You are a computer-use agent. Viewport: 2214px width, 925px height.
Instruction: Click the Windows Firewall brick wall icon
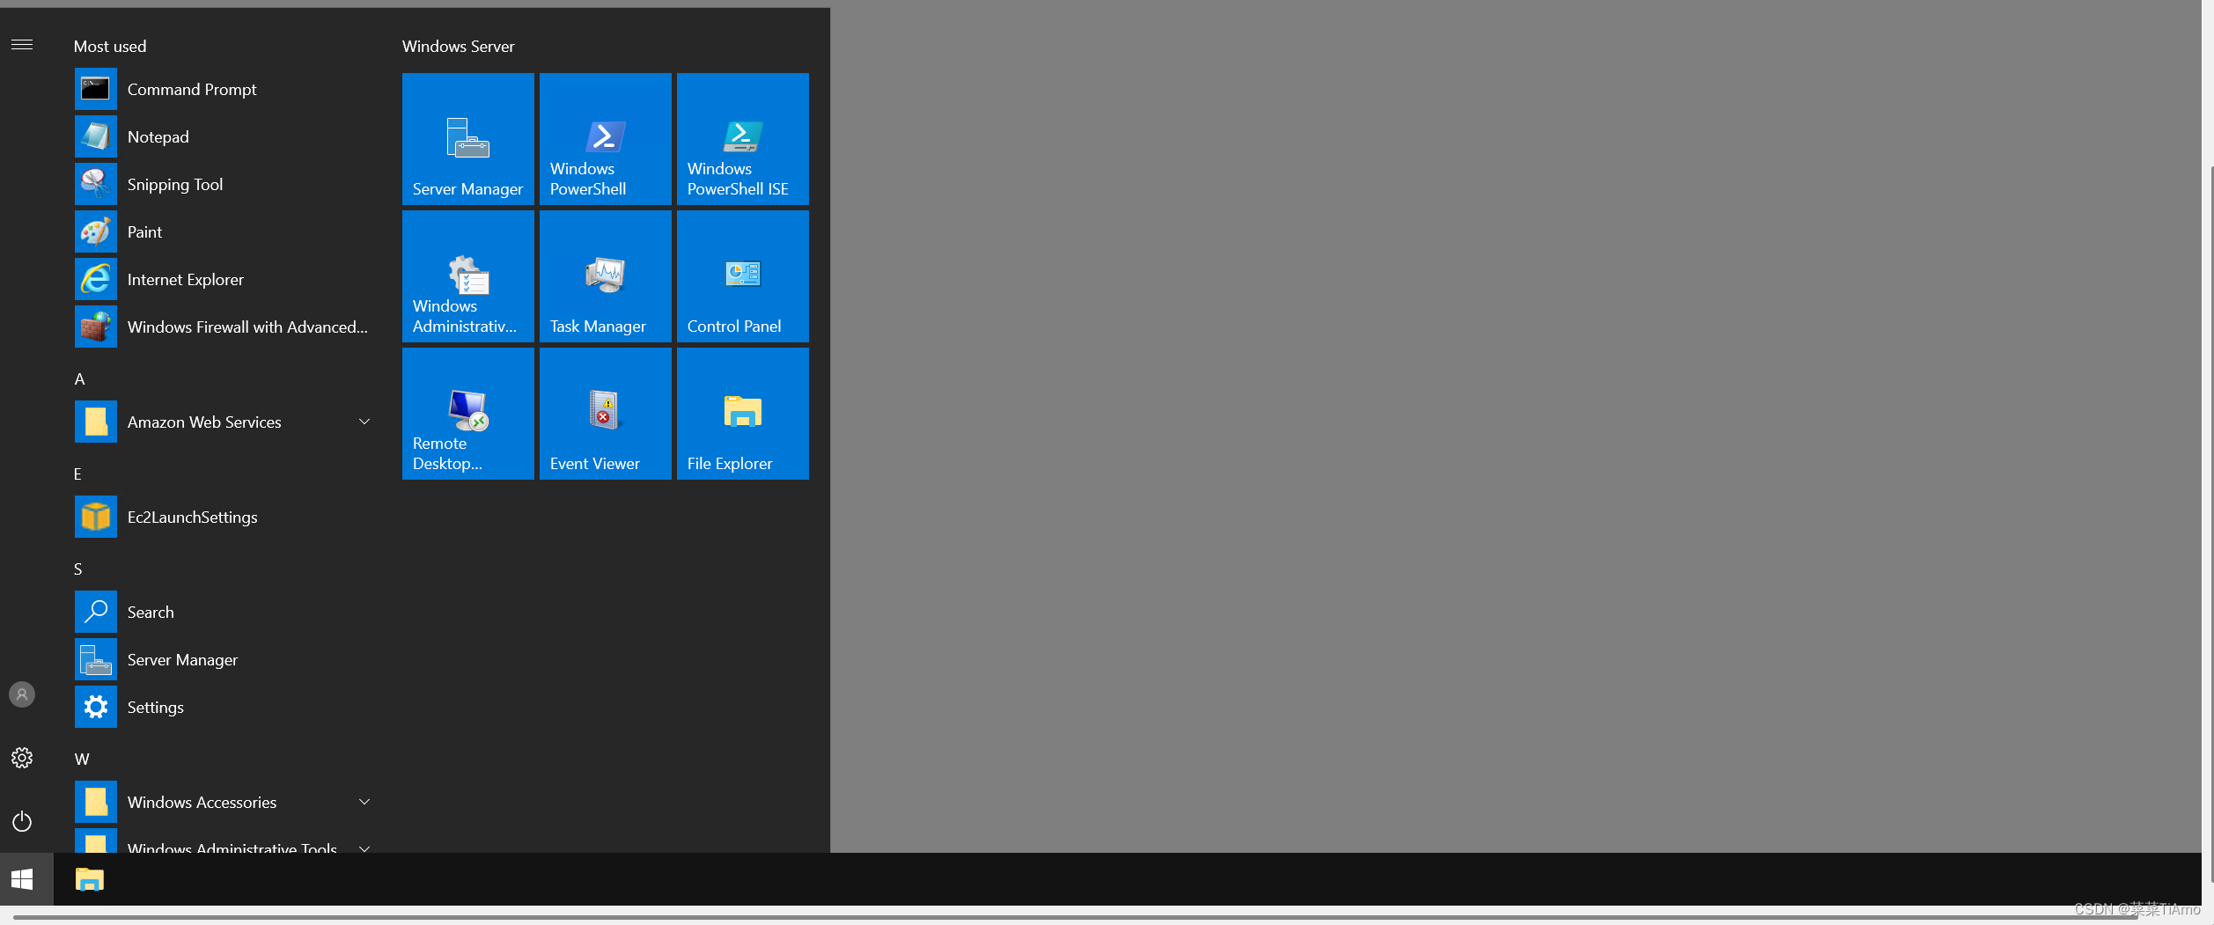pos(96,327)
